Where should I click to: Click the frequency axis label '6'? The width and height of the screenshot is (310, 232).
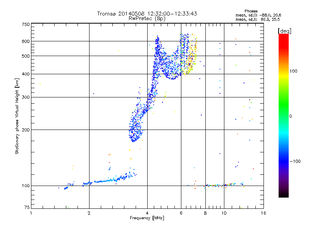pyautogui.click(x=181, y=213)
